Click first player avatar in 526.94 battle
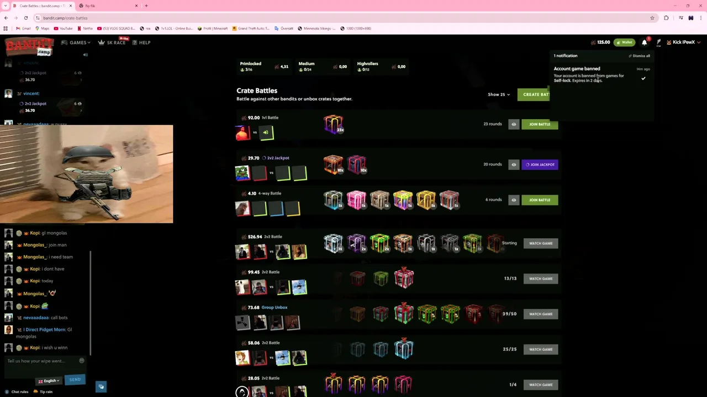This screenshot has width=707, height=397. [242, 252]
